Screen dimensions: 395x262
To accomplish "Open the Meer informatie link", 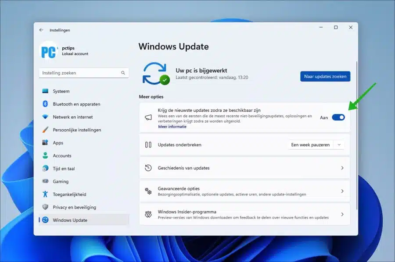I will (x=172, y=127).
